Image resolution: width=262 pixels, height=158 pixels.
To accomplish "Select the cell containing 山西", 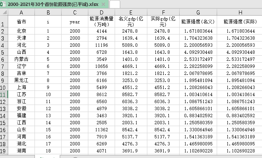I will coord(22,52).
